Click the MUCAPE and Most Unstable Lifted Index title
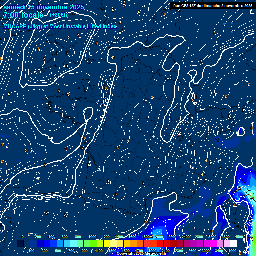The image size is (256, 256). 60,26
